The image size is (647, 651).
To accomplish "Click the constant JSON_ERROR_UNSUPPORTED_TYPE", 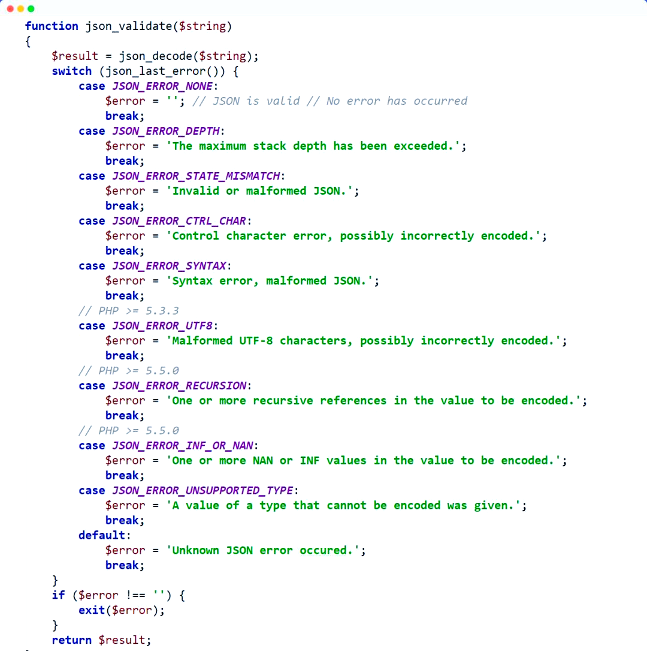I will click(x=202, y=490).
